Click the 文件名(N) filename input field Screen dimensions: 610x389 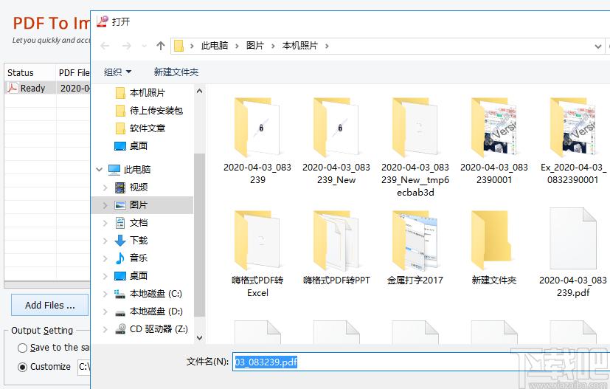click(421, 362)
